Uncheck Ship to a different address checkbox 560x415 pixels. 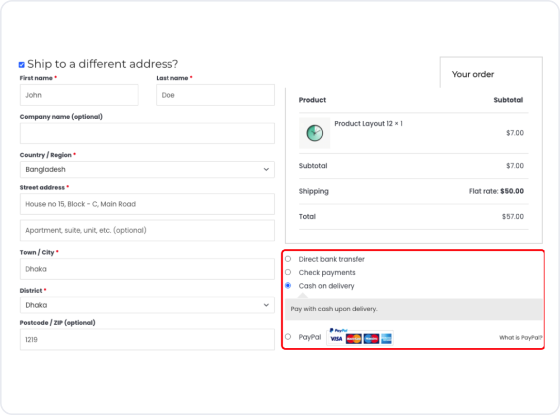(x=22, y=65)
